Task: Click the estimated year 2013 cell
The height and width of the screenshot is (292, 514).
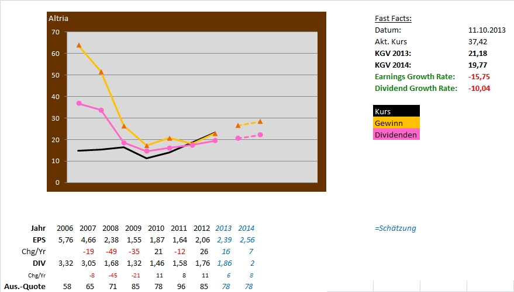Action: click(223, 228)
